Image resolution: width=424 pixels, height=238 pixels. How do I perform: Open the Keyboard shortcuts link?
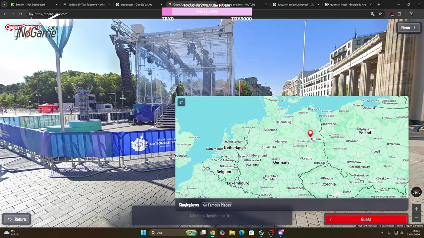tap(367, 226)
